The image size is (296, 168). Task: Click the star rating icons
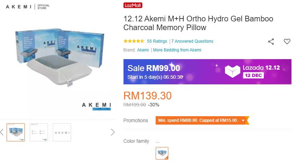[x=134, y=41]
